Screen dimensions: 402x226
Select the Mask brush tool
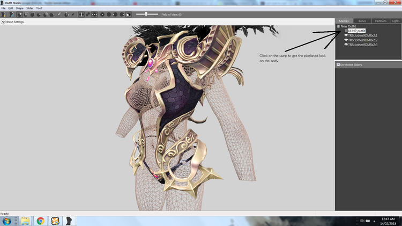26,14
